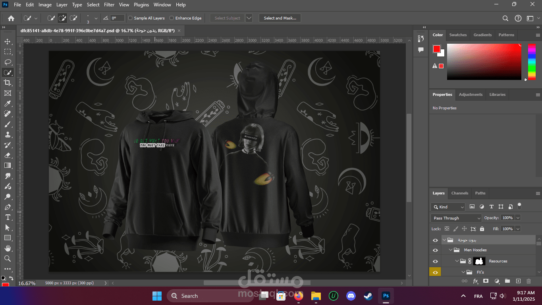
Task: Click the color picker gradient field
Action: (x=484, y=62)
